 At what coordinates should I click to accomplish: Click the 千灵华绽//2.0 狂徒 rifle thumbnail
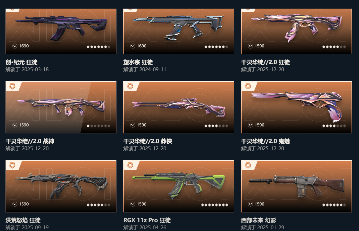[296, 27]
